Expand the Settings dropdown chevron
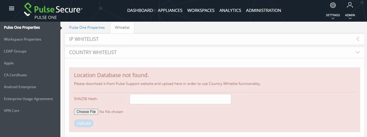The image size is (367, 137). pos(333,18)
